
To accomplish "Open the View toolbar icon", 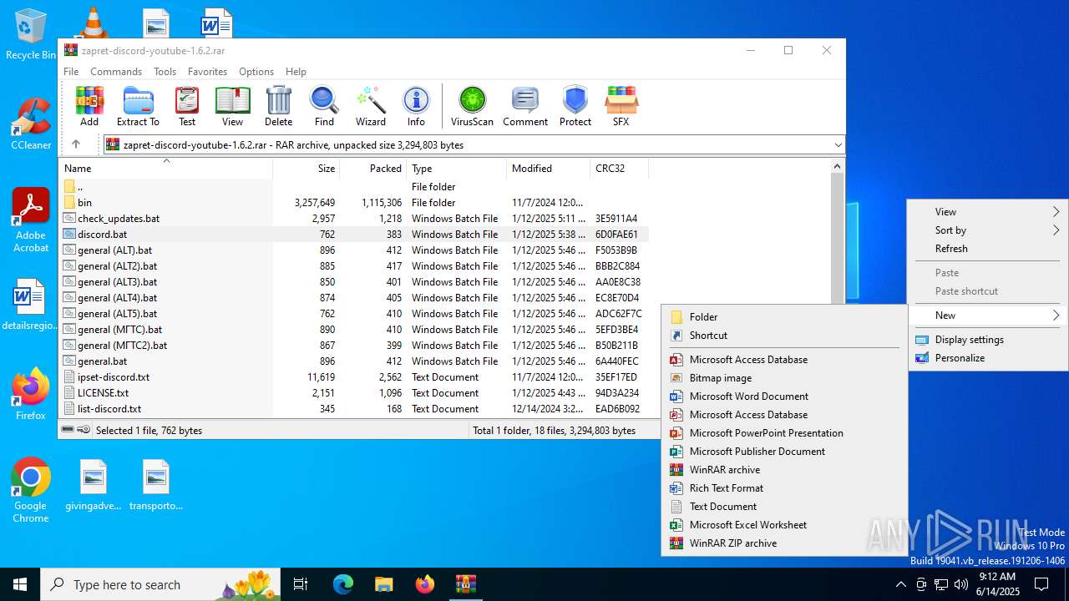I will pyautogui.click(x=232, y=107).
